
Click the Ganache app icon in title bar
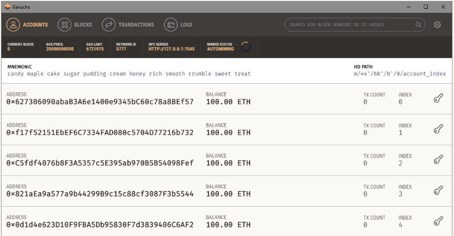click(x=8, y=7)
